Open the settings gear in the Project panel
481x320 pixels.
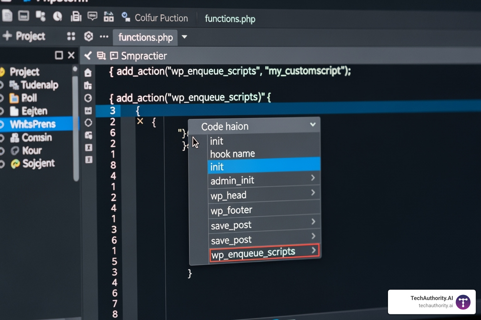point(89,37)
